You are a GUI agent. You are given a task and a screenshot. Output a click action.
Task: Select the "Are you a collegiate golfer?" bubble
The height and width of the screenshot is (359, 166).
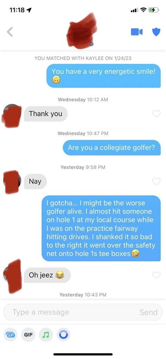click(x=112, y=147)
